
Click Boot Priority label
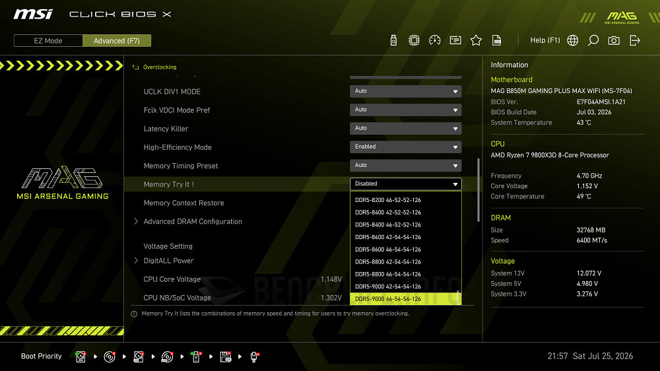click(41, 356)
